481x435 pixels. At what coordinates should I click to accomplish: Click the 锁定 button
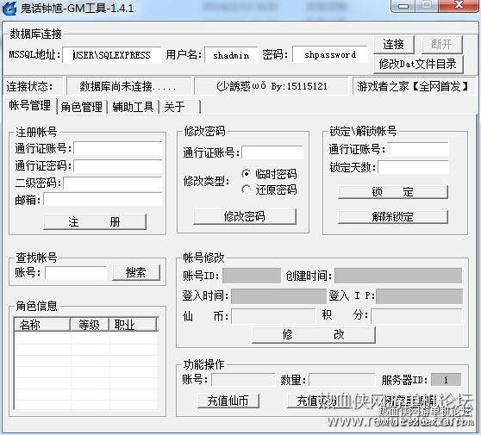[393, 192]
